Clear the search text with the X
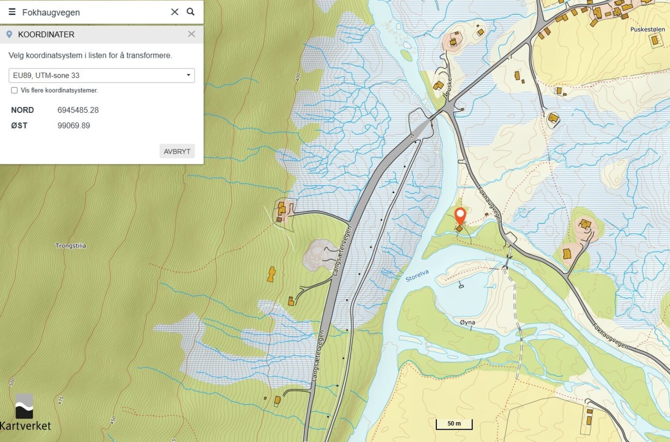670x442 pixels. 175,12
